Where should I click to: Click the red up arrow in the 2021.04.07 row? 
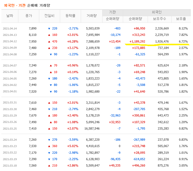coord(51,65)
